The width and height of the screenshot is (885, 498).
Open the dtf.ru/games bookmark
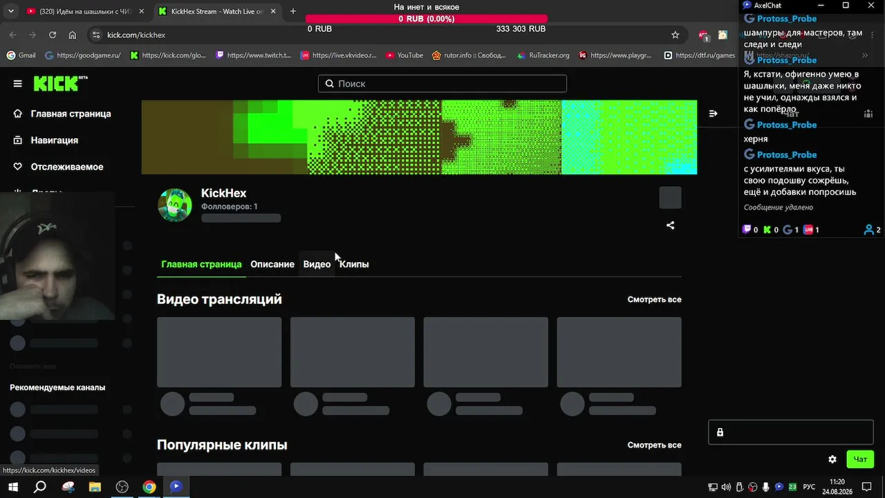pyautogui.click(x=700, y=55)
